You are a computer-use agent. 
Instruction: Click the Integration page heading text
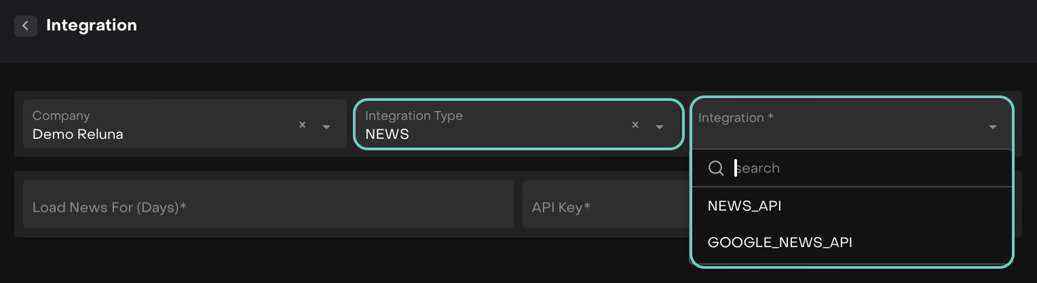pos(92,26)
